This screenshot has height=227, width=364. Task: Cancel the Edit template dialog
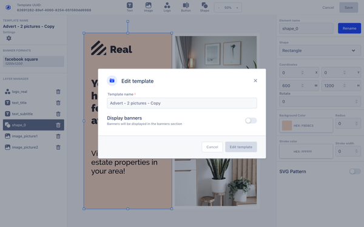[212, 147]
